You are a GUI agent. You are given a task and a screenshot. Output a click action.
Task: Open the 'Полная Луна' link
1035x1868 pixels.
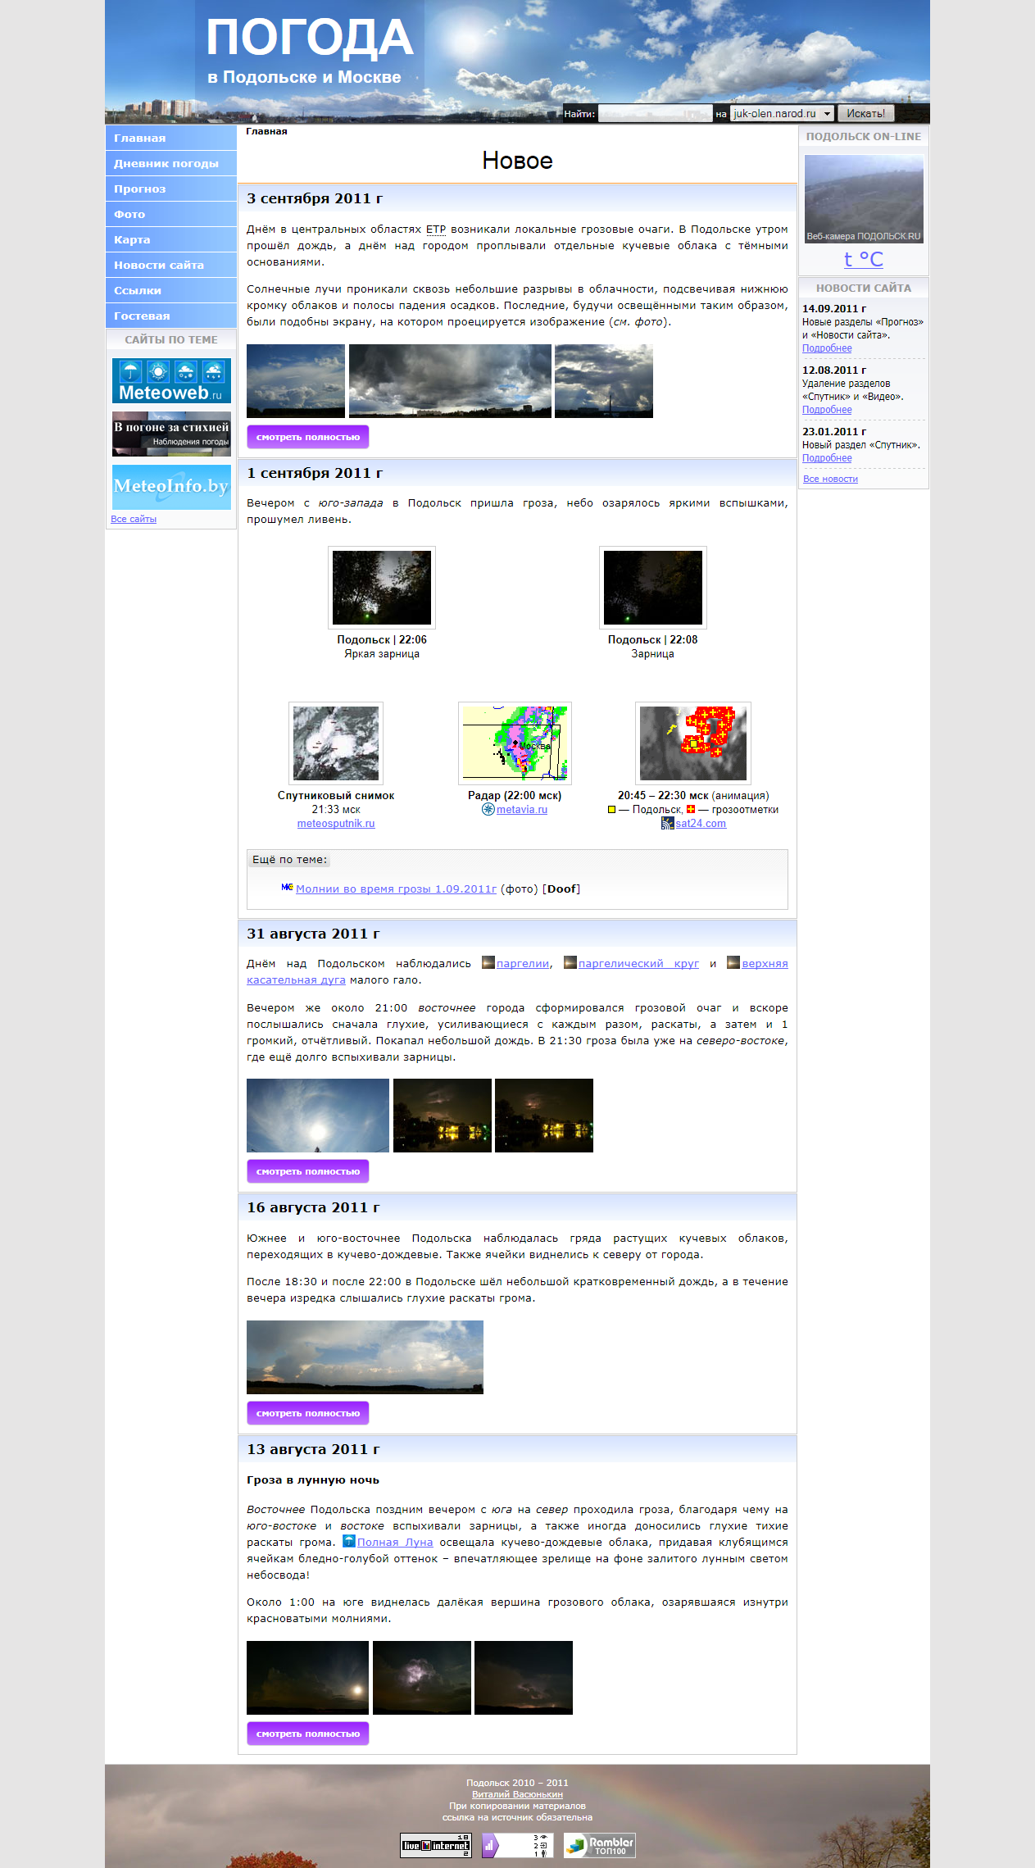click(x=395, y=1543)
